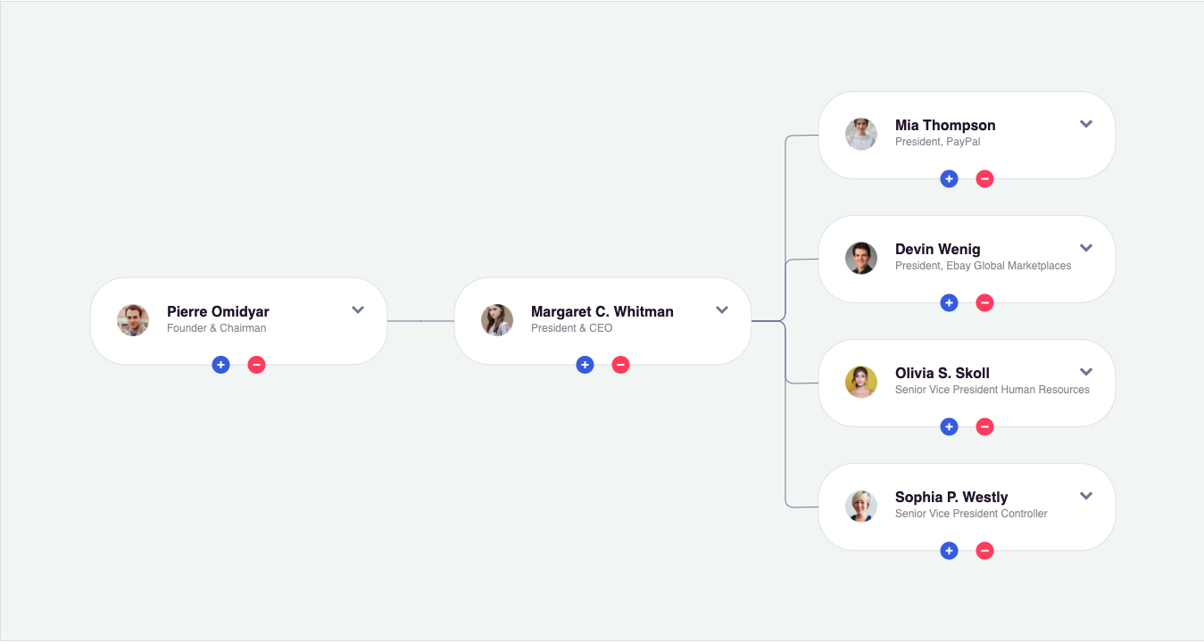Collapse Sophia P. Westly's node chevron
Screen dimensions: 1204x643
(1086, 496)
